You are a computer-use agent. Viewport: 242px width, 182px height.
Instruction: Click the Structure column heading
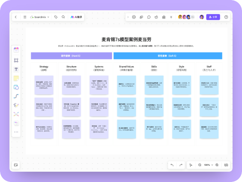click(x=72, y=68)
